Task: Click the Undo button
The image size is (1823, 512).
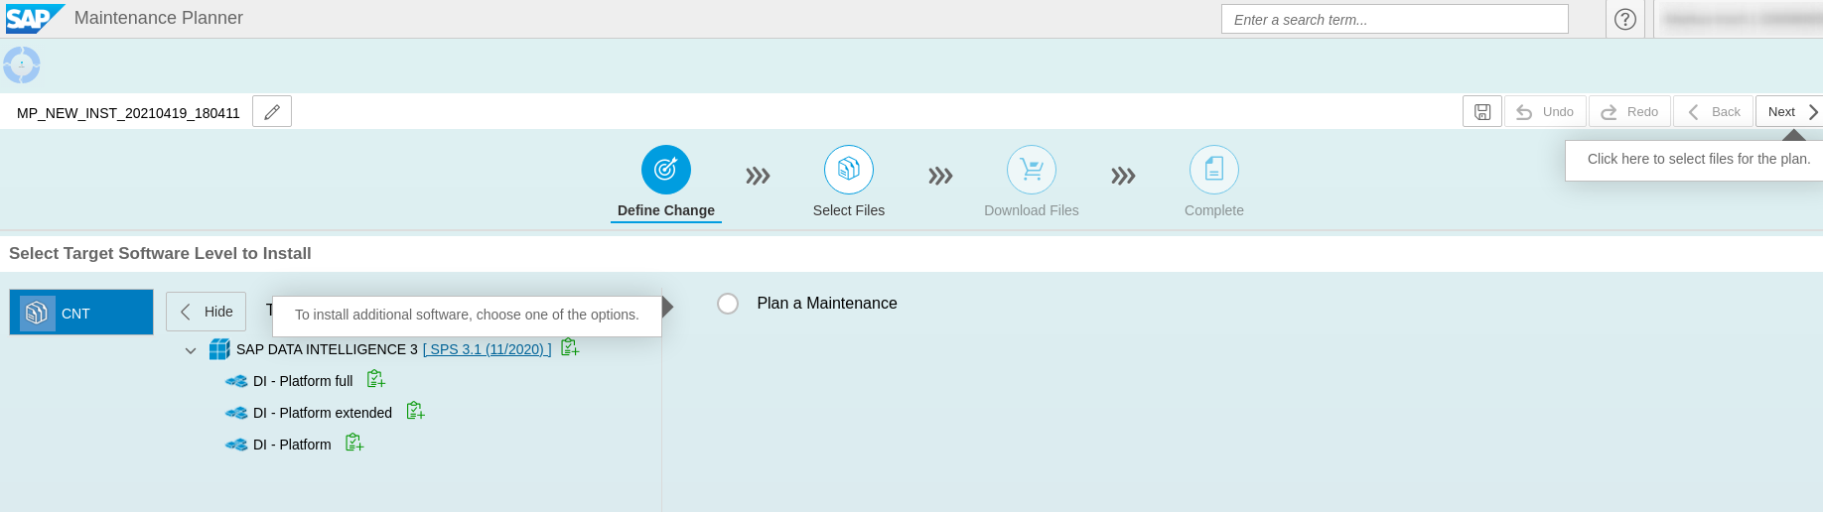Action: click(1545, 112)
